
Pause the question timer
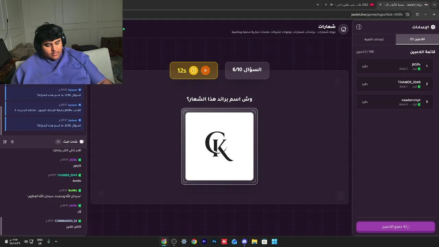205,70
